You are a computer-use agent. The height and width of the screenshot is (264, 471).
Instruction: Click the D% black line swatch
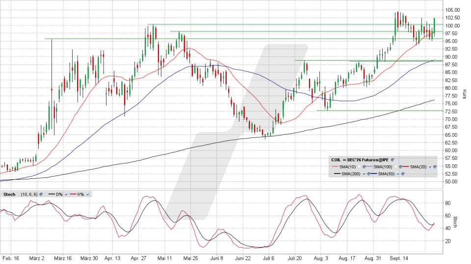click(x=52, y=194)
